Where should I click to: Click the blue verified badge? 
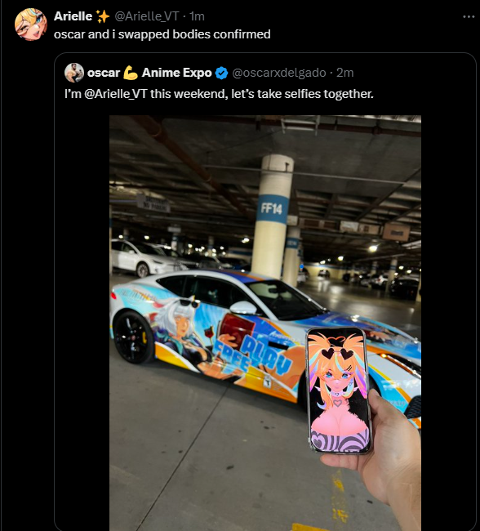(222, 73)
